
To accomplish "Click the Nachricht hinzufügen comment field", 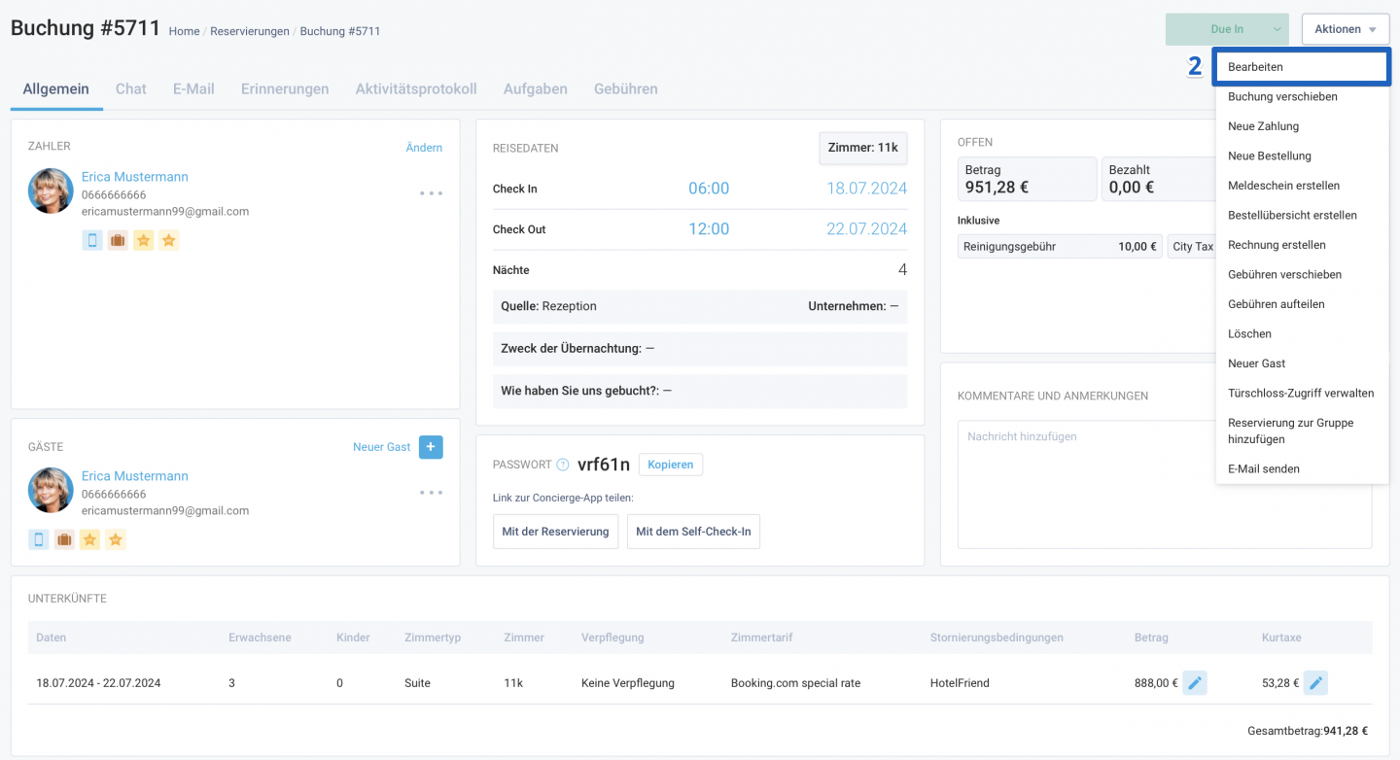I will pyautogui.click(x=1165, y=484).
